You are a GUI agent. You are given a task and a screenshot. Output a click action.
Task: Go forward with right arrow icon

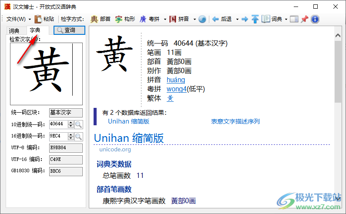(x=245, y=19)
